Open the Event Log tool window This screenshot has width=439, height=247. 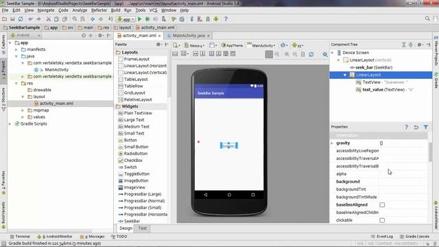382,237
